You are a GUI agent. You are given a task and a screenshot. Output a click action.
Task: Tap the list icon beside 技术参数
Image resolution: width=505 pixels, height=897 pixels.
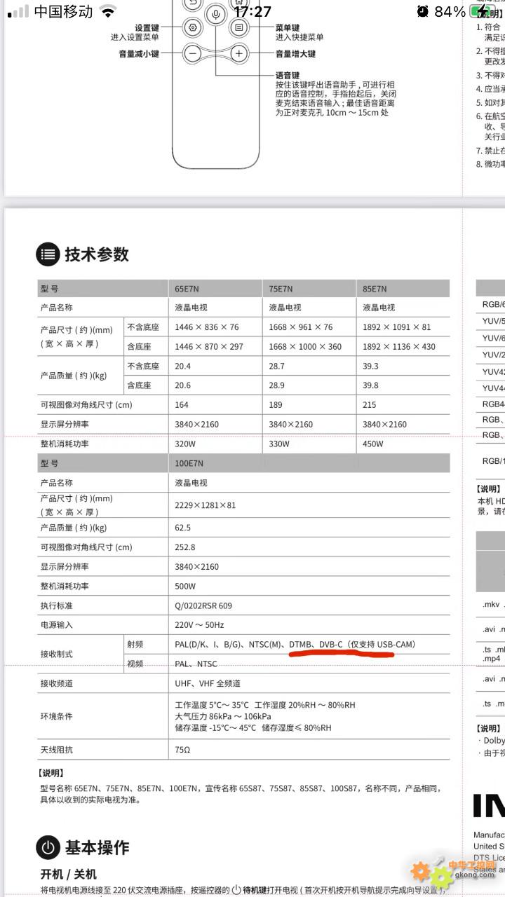48,254
